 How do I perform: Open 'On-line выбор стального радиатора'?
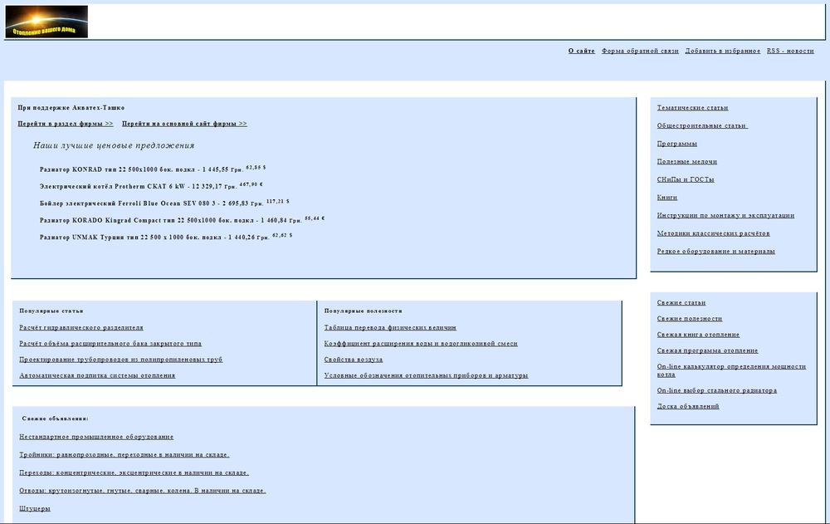tap(717, 390)
